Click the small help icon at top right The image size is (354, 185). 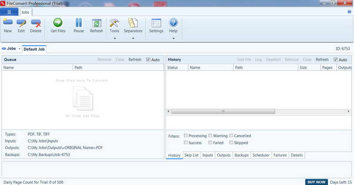350,12
